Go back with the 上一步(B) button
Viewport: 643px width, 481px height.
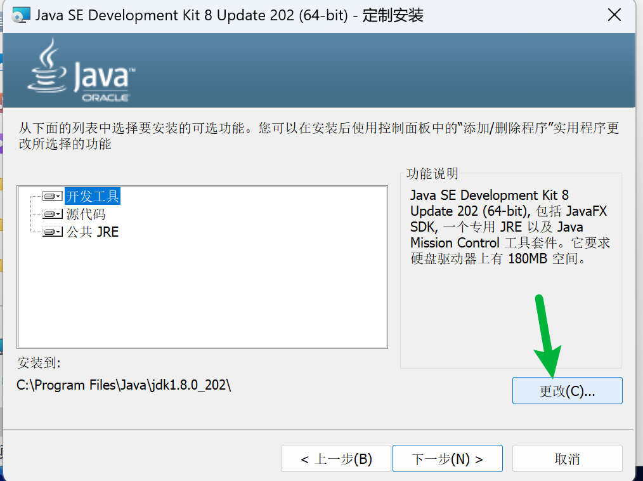pos(336,459)
